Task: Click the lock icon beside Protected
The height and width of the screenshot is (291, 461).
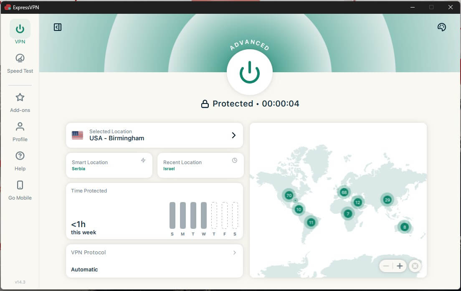Action: pos(205,104)
